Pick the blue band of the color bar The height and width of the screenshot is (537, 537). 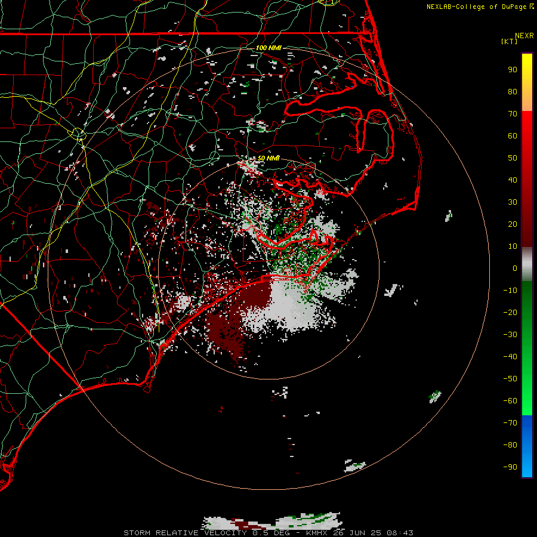pyautogui.click(x=527, y=446)
